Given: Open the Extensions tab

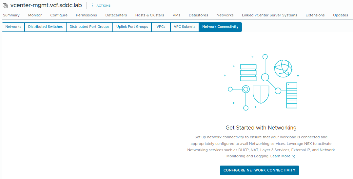Looking at the screenshot, I should (x=315, y=15).
